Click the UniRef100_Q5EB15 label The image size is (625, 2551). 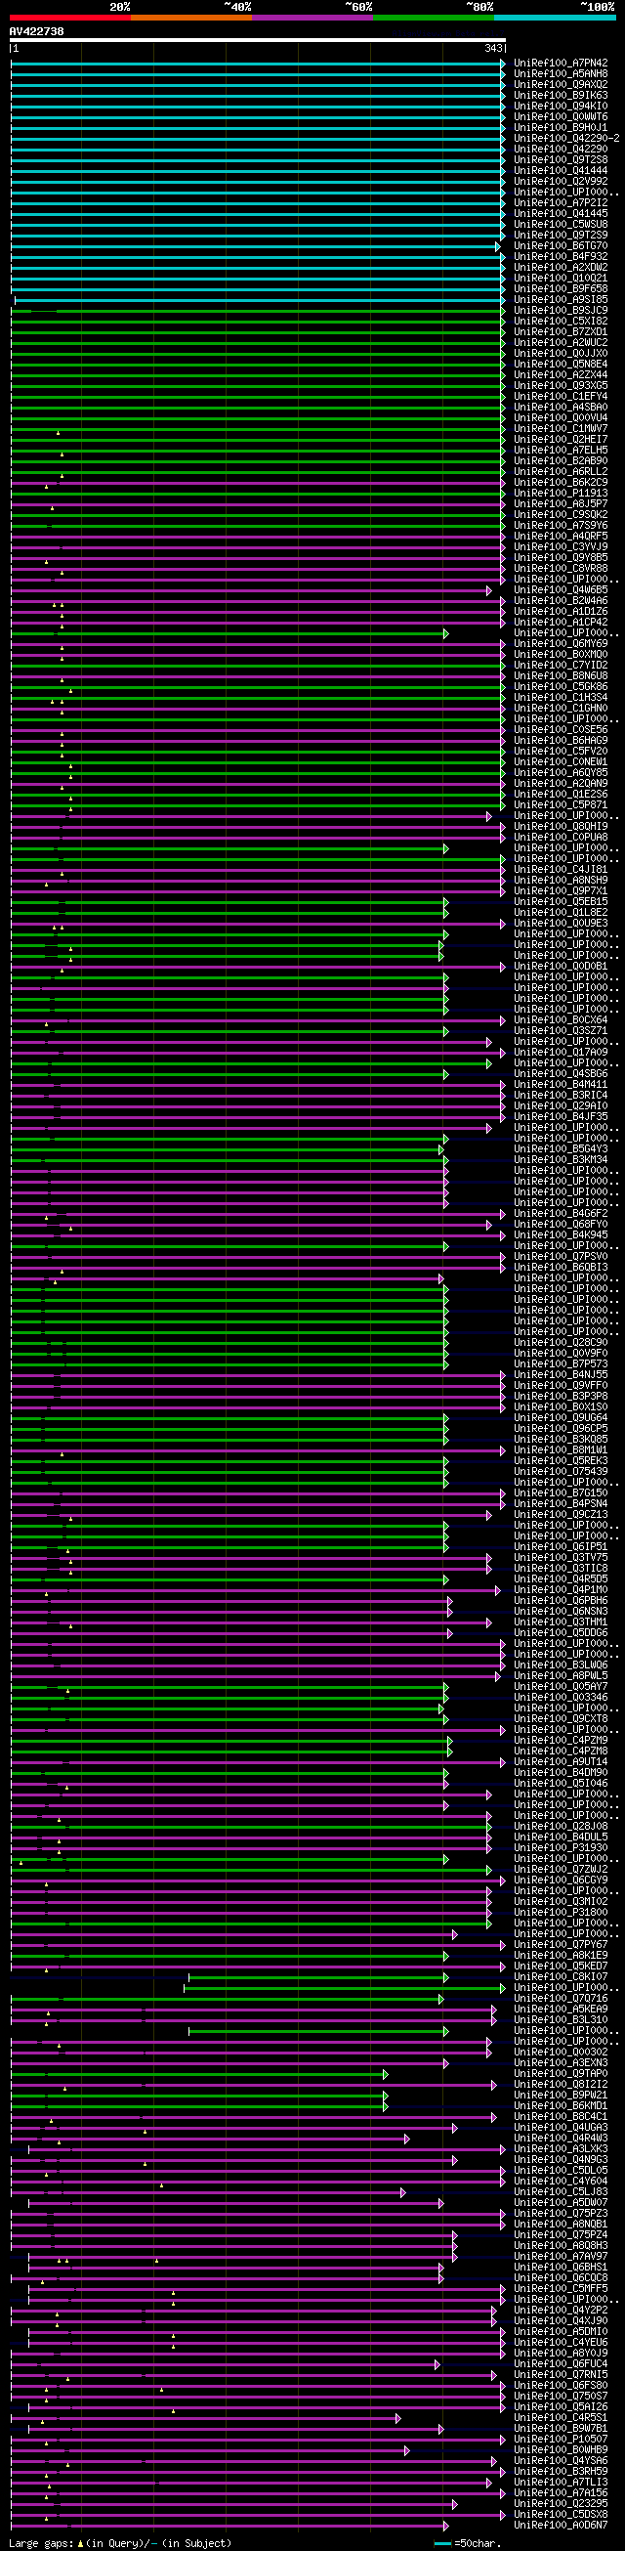point(561,902)
